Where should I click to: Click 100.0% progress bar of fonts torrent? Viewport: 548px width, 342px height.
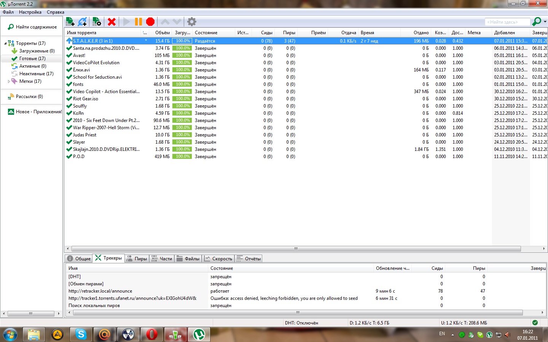pos(182,84)
